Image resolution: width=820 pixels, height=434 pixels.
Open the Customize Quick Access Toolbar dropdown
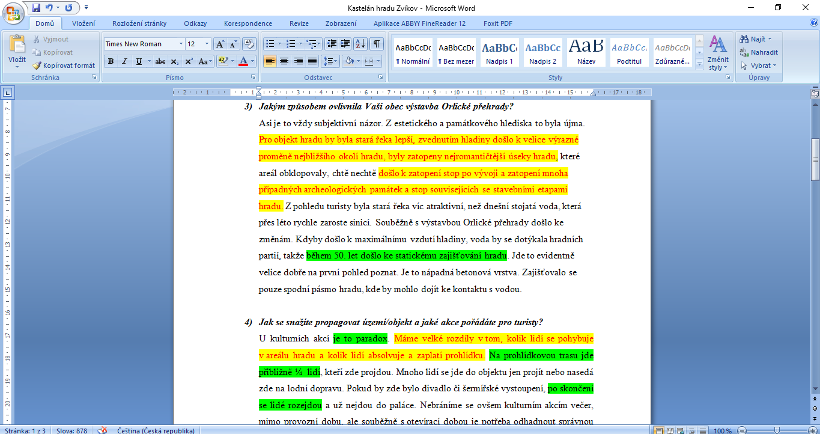[86, 8]
